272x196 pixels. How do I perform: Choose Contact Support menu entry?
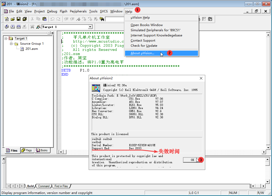click(161, 41)
